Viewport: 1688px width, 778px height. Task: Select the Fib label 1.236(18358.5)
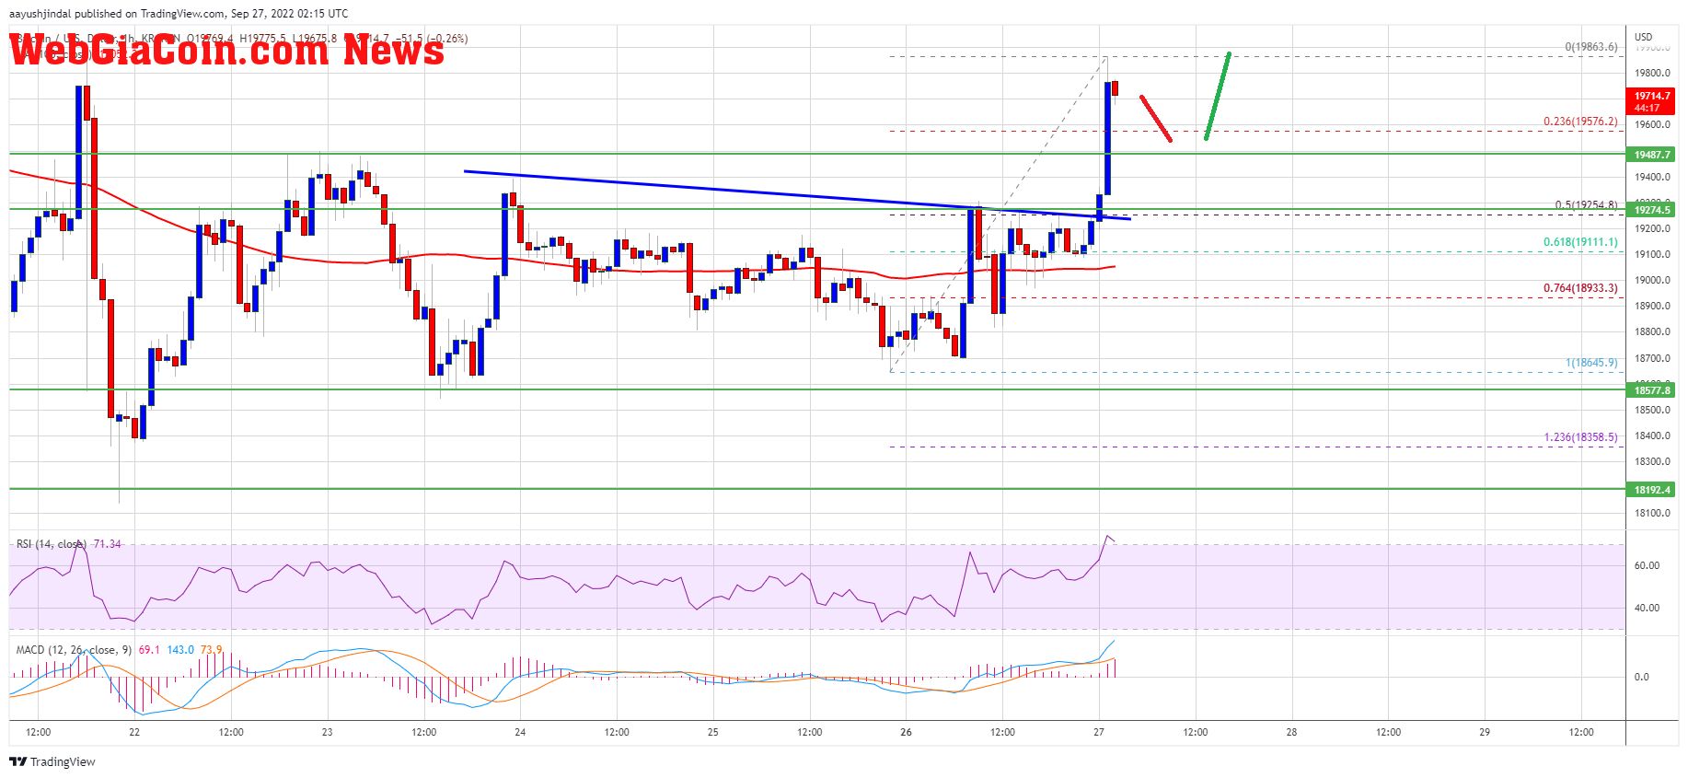coord(1580,437)
